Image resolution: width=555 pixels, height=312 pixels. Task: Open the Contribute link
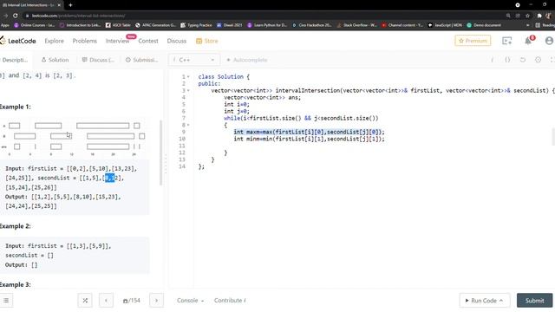[230, 301]
